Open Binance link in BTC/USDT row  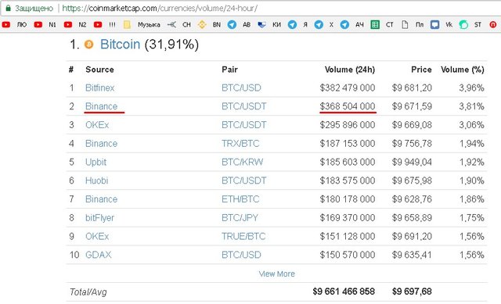point(101,106)
